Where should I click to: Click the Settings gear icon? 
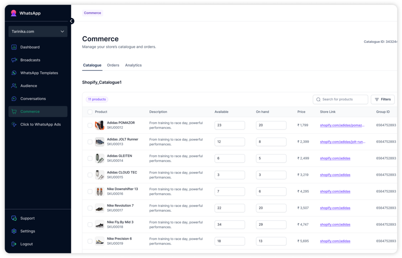14,231
